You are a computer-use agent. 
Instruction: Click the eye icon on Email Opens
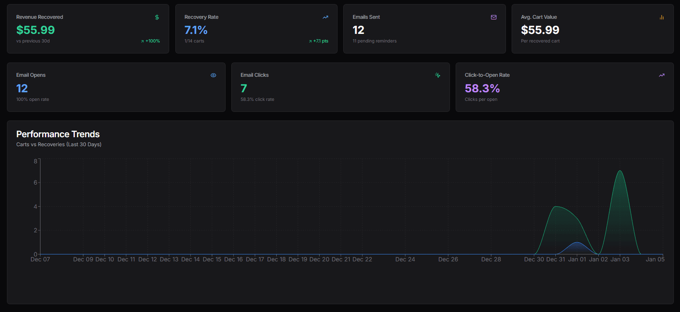coord(213,75)
